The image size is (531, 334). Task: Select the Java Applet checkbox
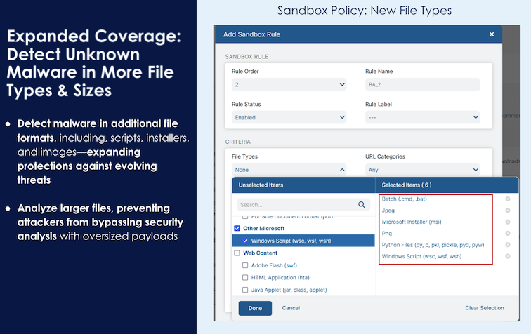click(x=245, y=290)
